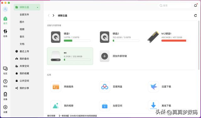The width and height of the screenshot is (201, 118).
Task: Launch the 我的相册 app icon
Action: tap(56, 106)
